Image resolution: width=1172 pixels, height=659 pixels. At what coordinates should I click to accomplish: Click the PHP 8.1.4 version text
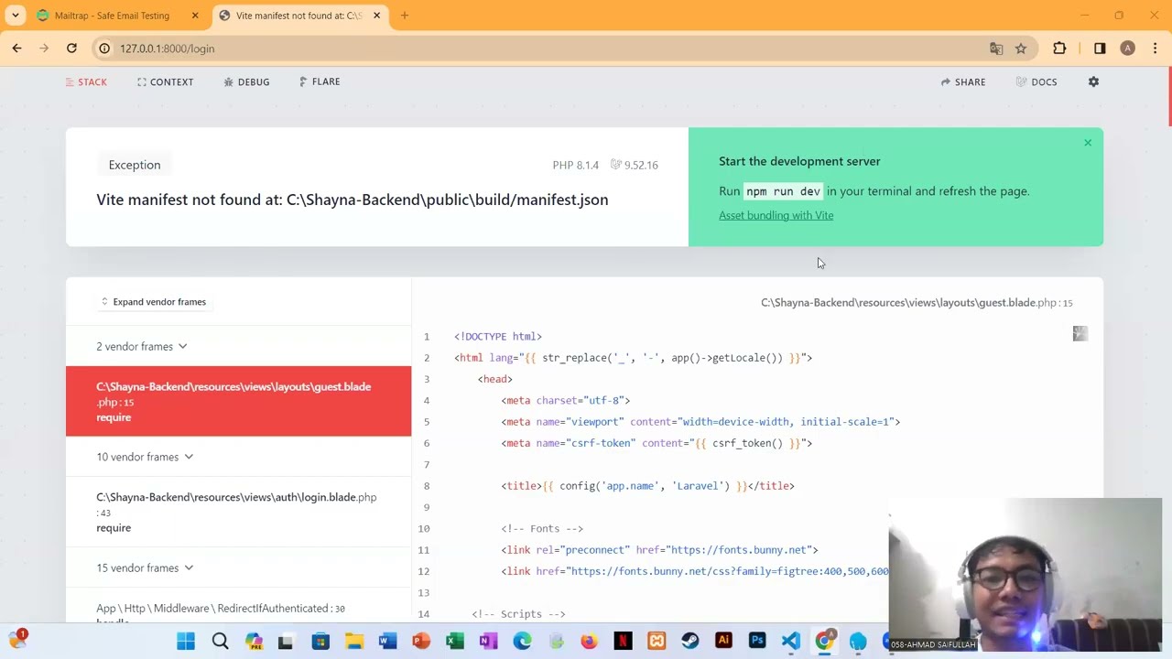tap(575, 165)
